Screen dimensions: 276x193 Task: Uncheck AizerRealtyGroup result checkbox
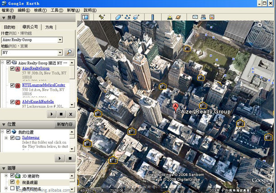[x=12, y=69]
